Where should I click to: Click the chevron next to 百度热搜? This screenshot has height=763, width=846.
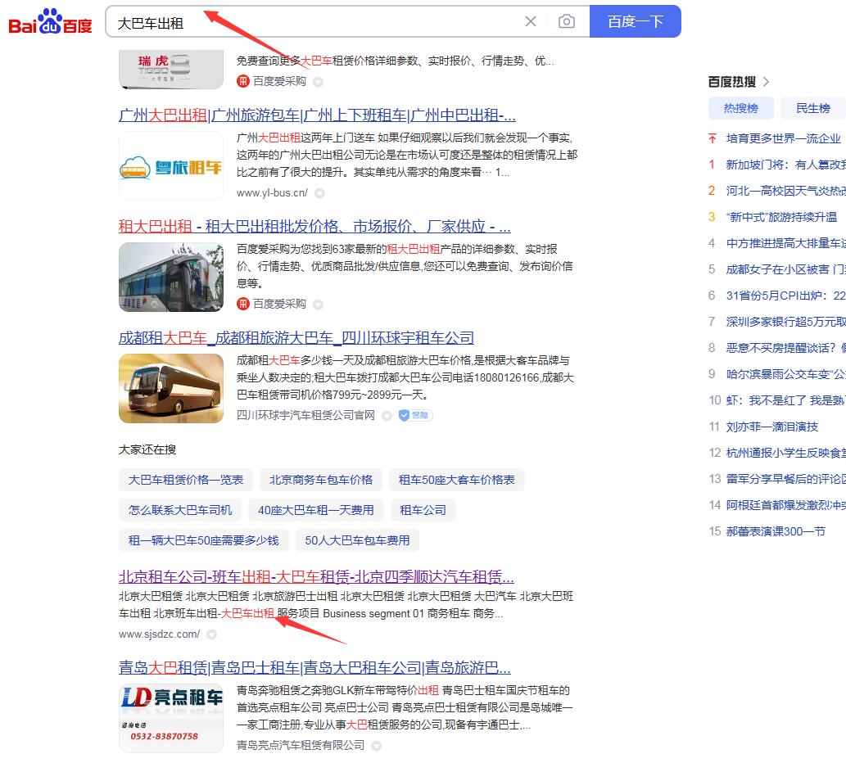[x=766, y=82]
